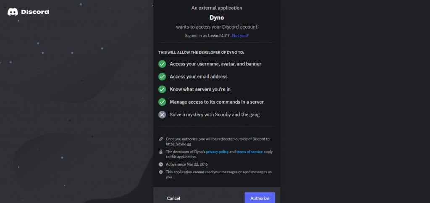Click the gray X icon beside Scooby line

point(162,115)
